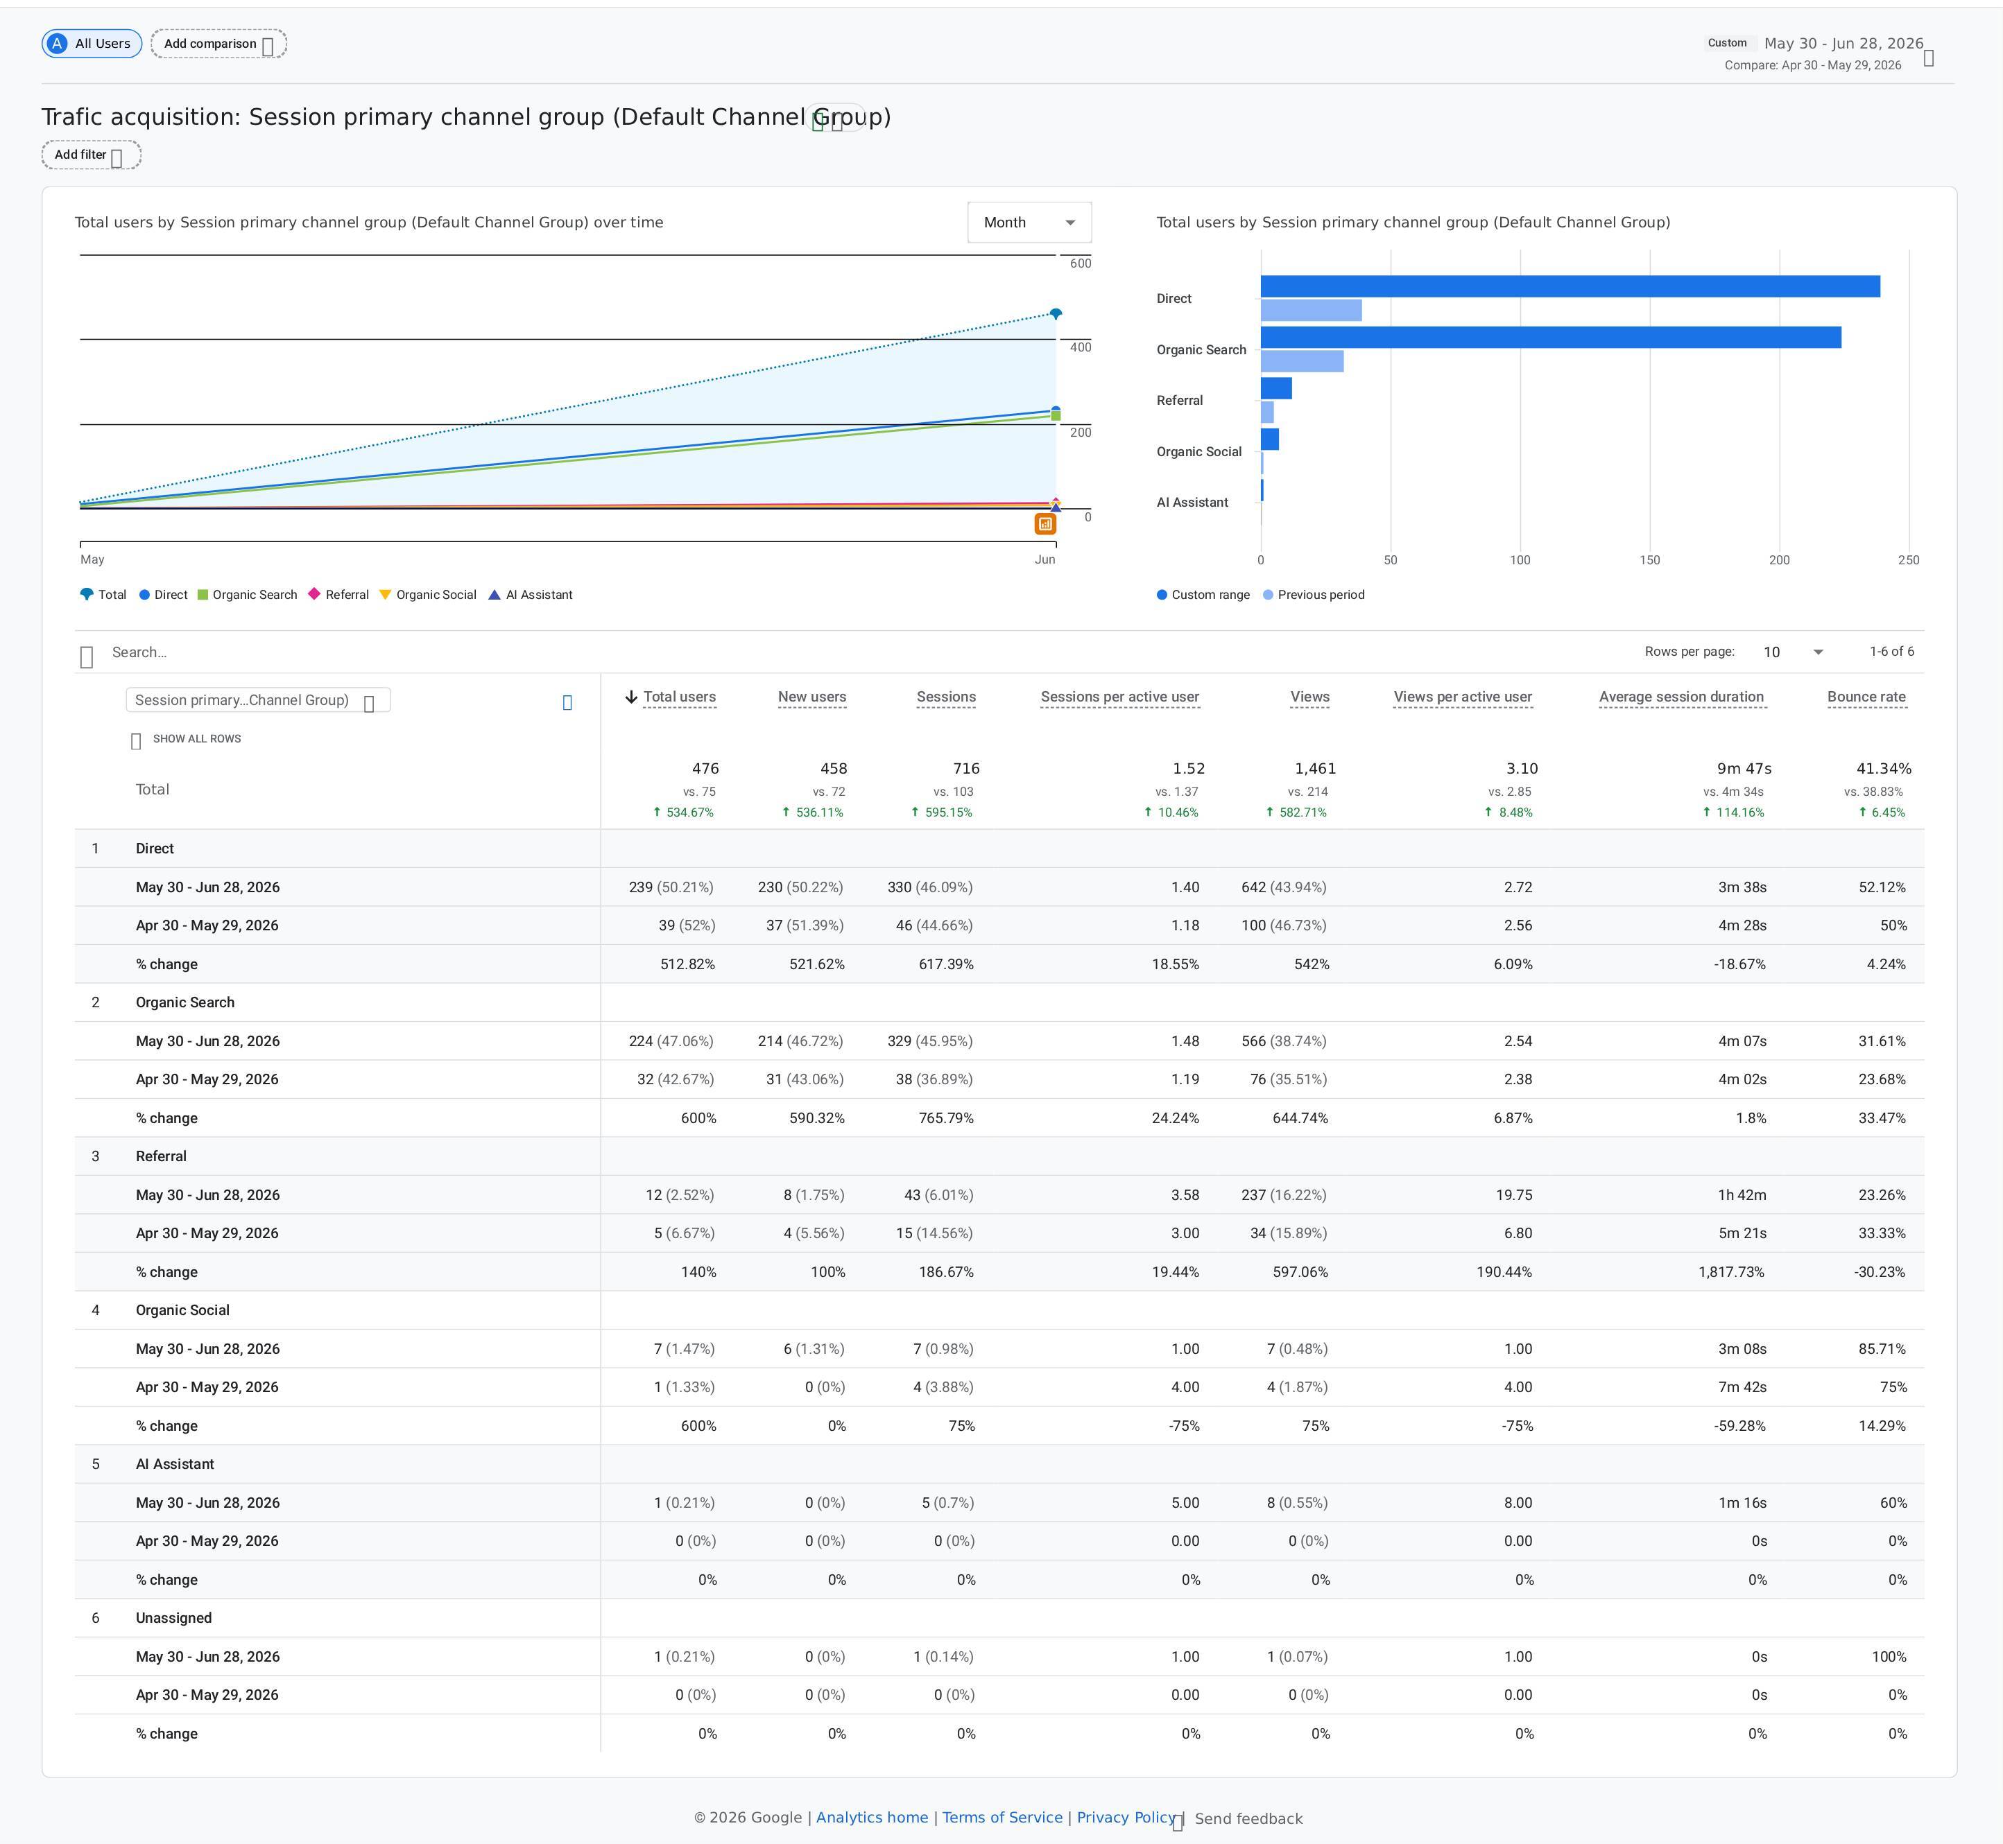Viewport: 2003px width, 1844px height.
Task: Sort by New users column
Action: [x=811, y=697]
